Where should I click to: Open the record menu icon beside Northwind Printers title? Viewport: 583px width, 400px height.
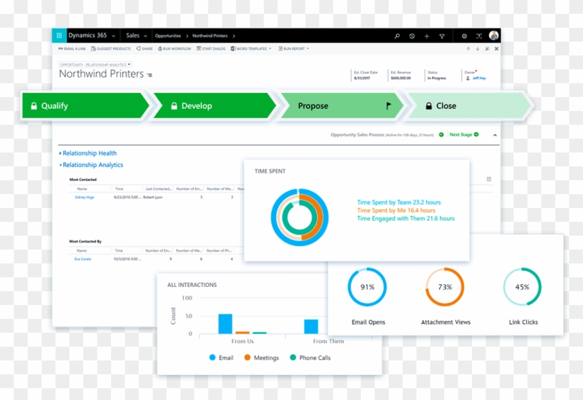(149, 75)
